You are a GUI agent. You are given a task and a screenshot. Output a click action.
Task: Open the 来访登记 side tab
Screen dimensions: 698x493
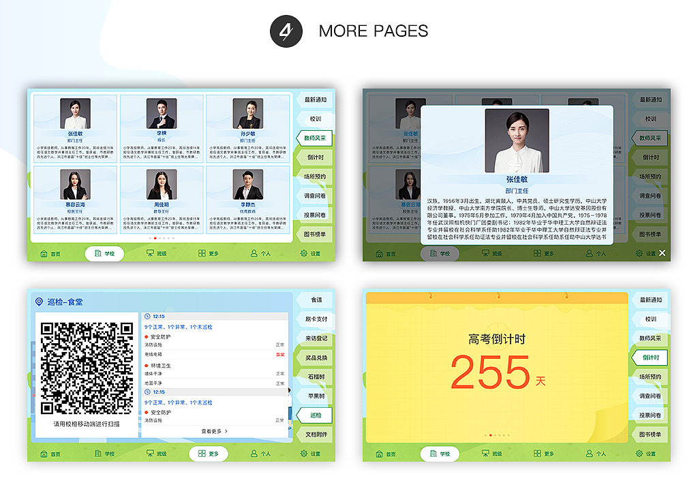[315, 338]
